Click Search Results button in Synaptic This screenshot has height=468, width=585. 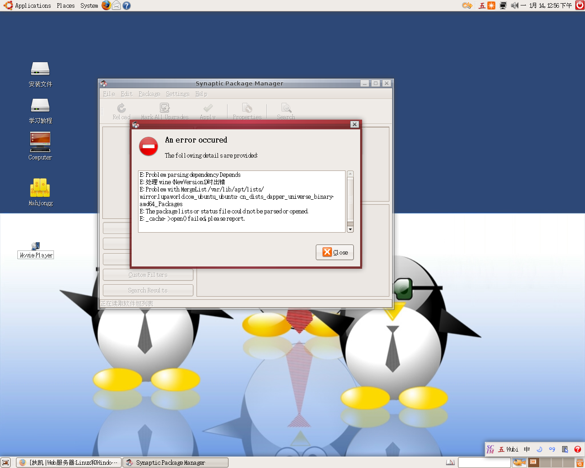(x=148, y=290)
